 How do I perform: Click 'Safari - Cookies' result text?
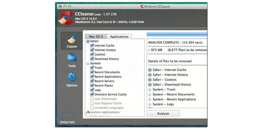[164, 80]
